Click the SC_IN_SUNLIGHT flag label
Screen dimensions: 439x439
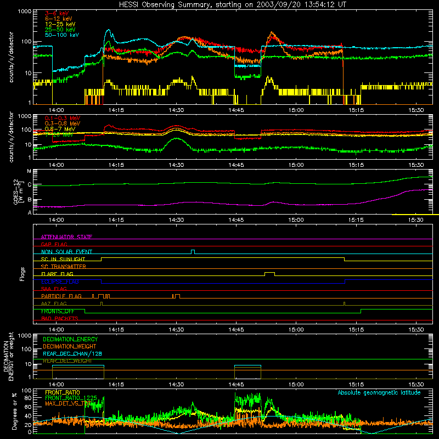click(63, 259)
